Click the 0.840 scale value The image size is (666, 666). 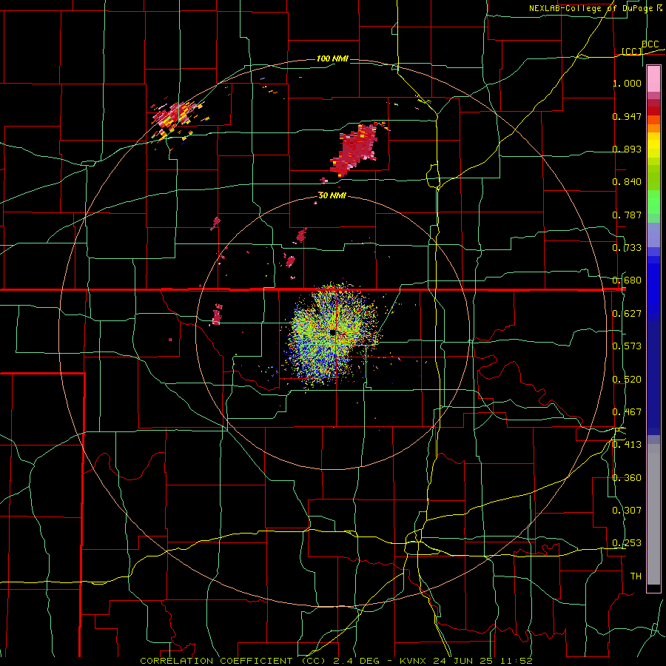tap(627, 182)
